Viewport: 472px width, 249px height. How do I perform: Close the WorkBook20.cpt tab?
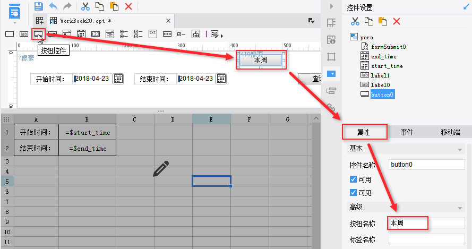(x=168, y=21)
